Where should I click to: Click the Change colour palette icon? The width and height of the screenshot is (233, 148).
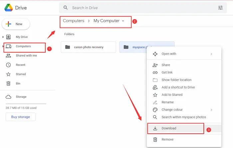pyautogui.click(x=155, y=110)
